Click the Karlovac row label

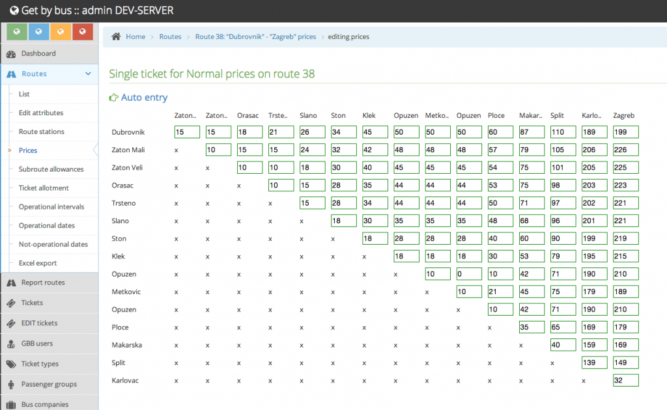[x=125, y=380]
